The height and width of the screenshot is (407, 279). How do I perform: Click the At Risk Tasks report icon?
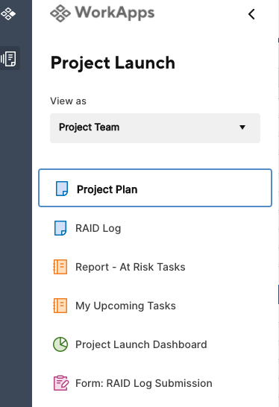pos(60,267)
